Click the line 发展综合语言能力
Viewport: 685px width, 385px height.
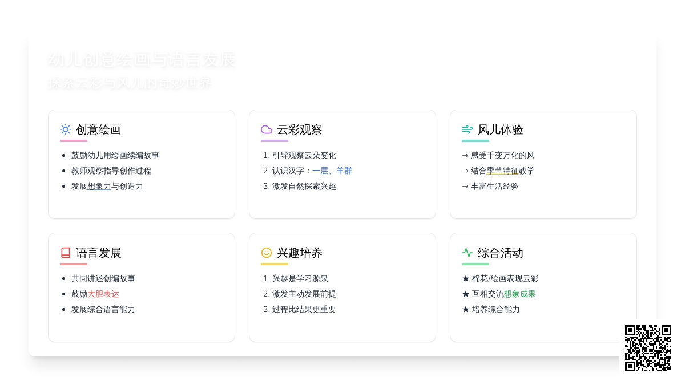103,309
